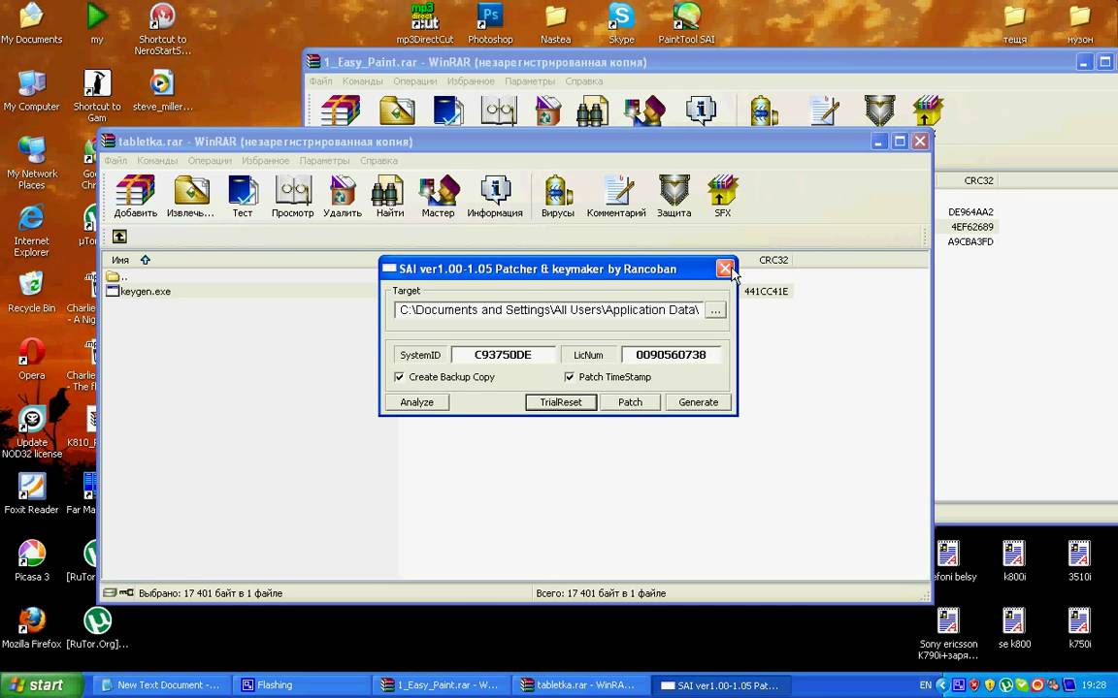
Task: Click the Windows start button
Action: point(42,685)
